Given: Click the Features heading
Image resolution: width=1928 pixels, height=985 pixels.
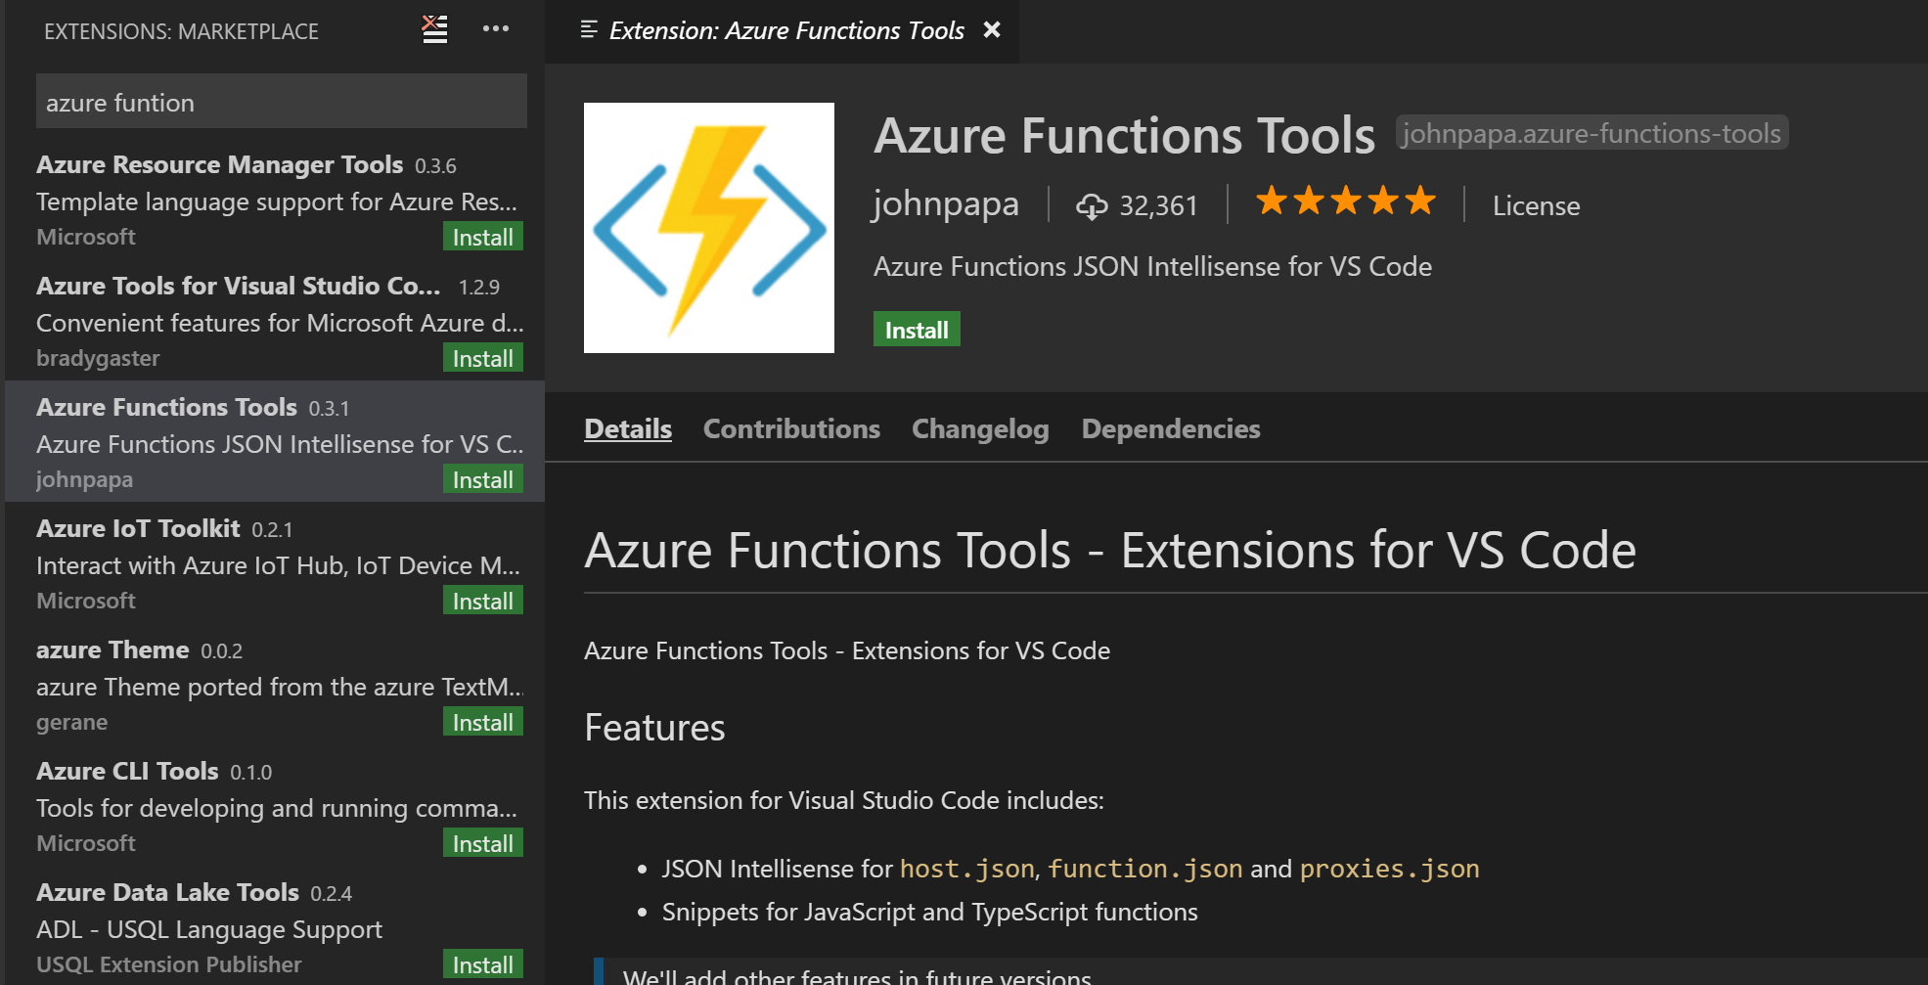Looking at the screenshot, I should tap(654, 728).
